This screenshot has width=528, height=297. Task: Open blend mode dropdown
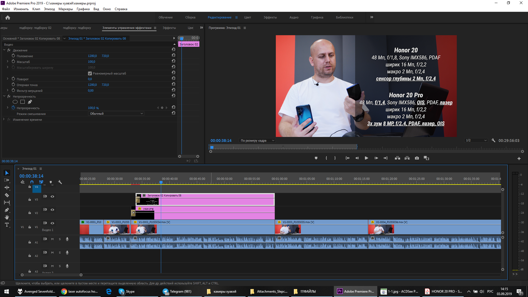(x=116, y=114)
